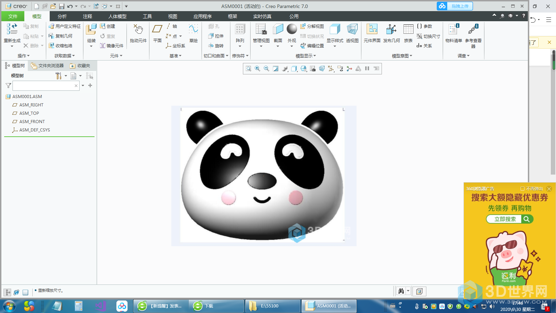Expand the 模型意图 group dropdown
The width and height of the screenshot is (556, 313).
pyautogui.click(x=402, y=56)
